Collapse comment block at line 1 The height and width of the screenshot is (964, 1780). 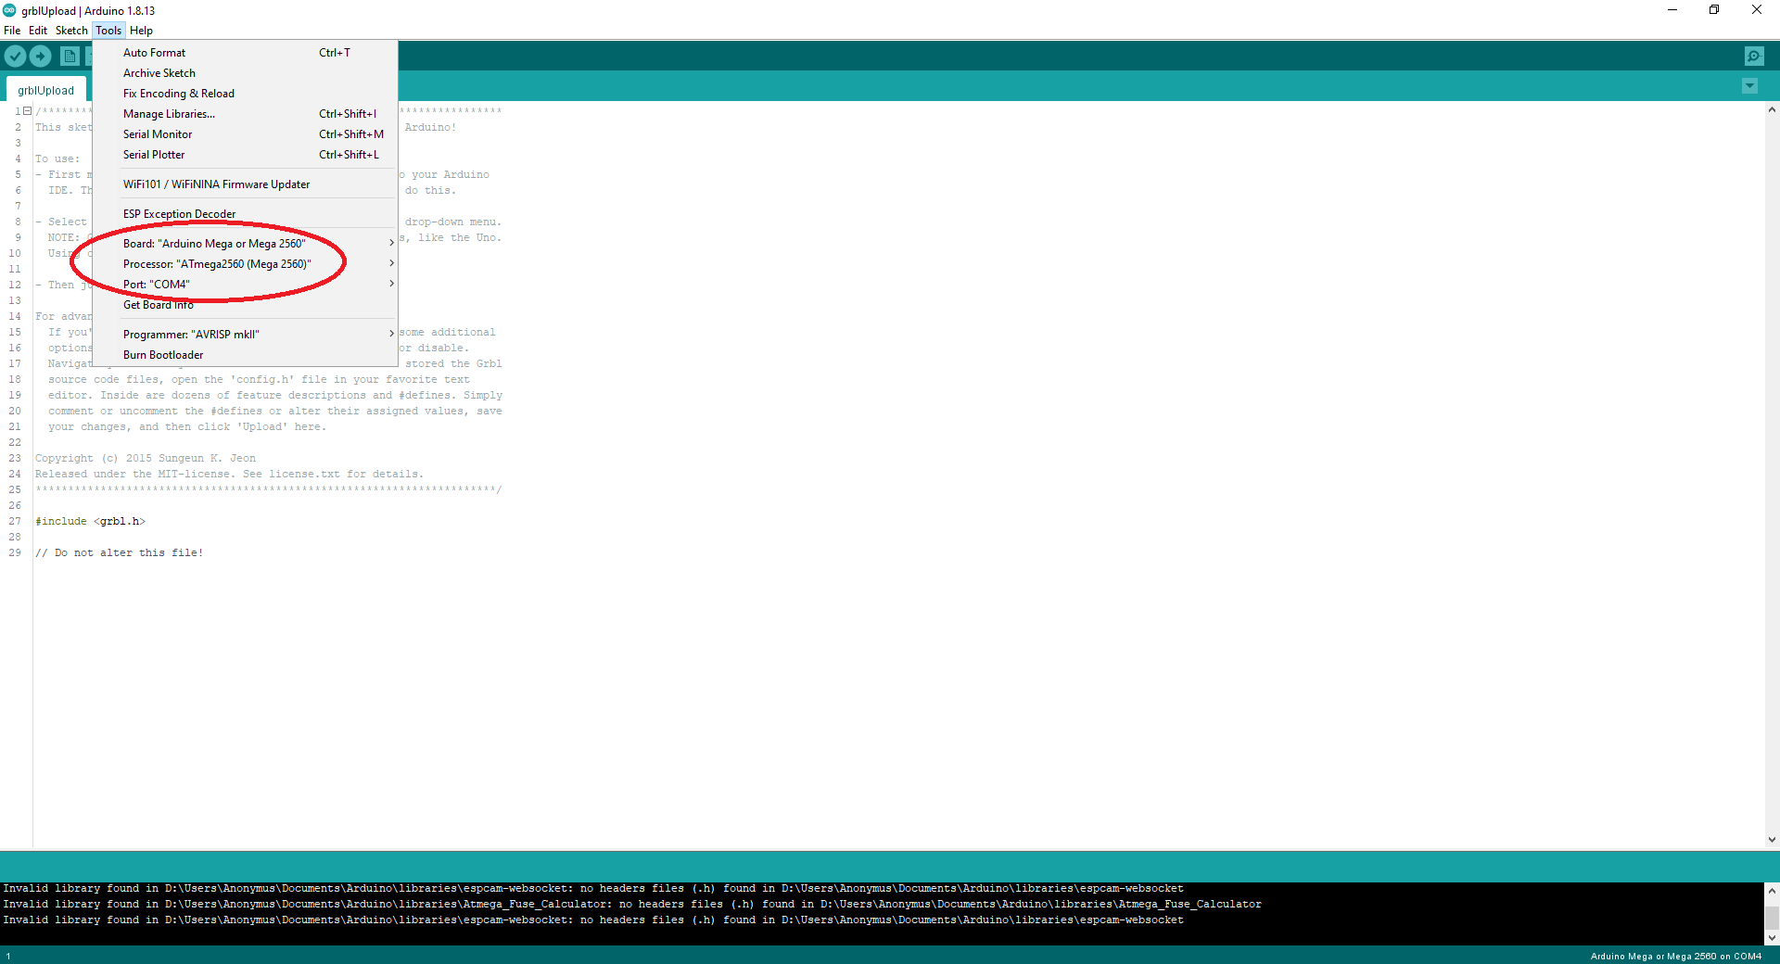click(28, 111)
